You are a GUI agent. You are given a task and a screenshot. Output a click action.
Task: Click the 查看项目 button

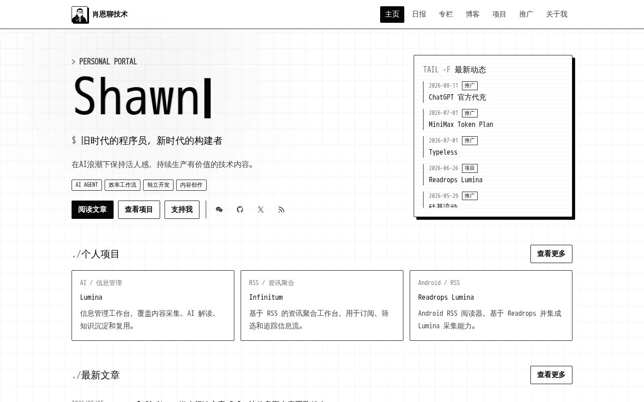[x=139, y=209]
